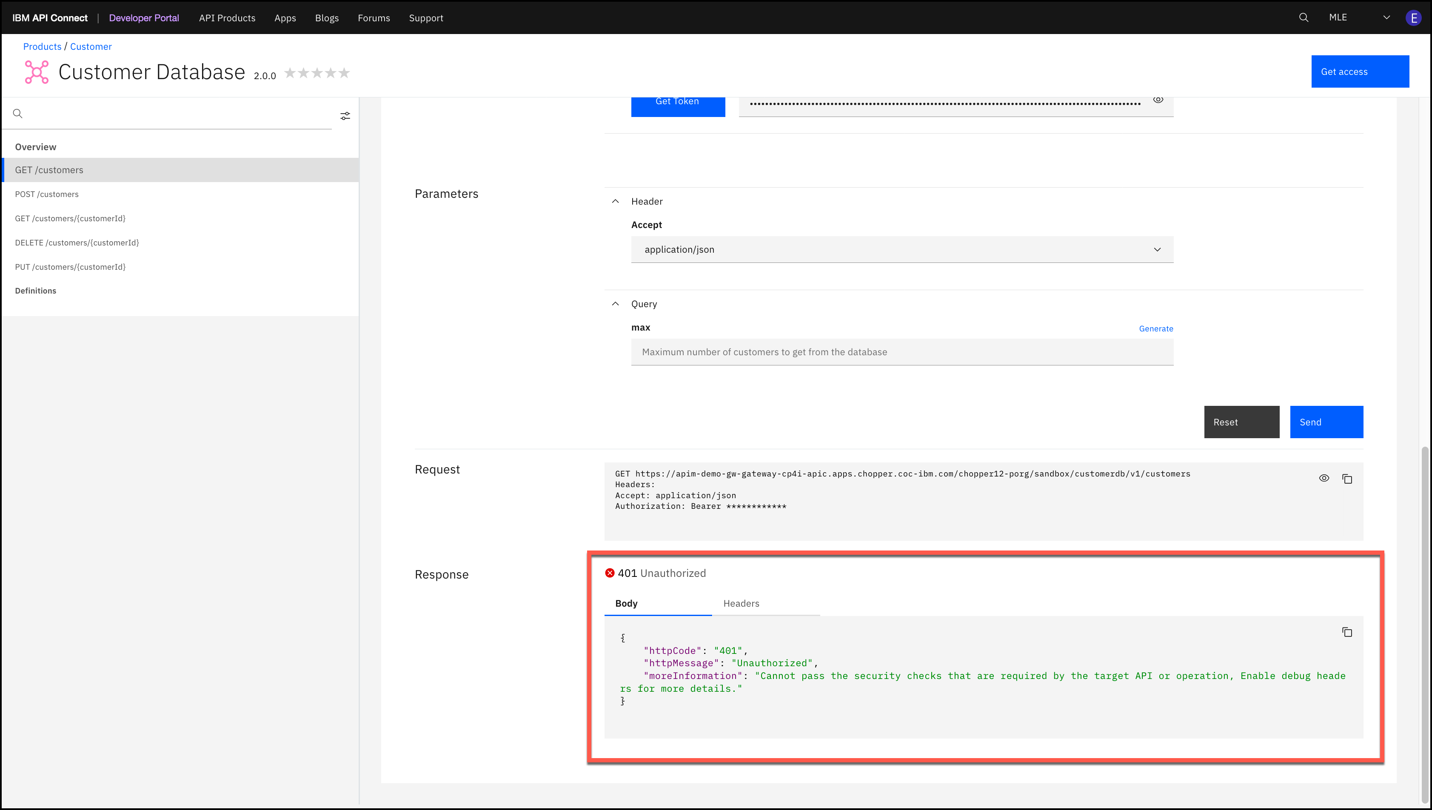Rate the product with the fifth star
The height and width of the screenshot is (810, 1432).
coord(344,73)
